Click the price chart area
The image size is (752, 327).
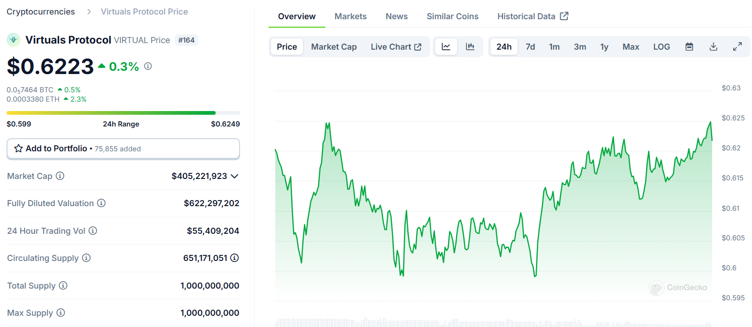(x=493, y=197)
